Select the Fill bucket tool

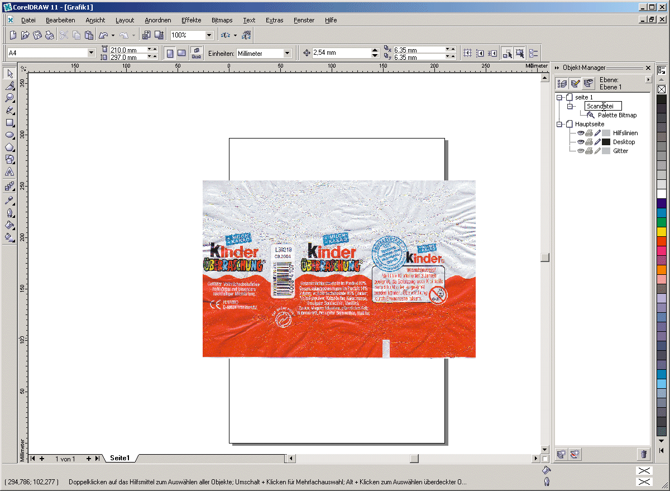(9, 225)
